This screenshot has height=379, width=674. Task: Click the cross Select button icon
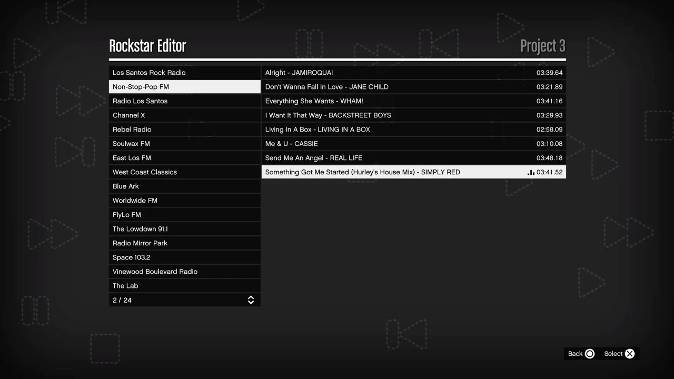630,354
